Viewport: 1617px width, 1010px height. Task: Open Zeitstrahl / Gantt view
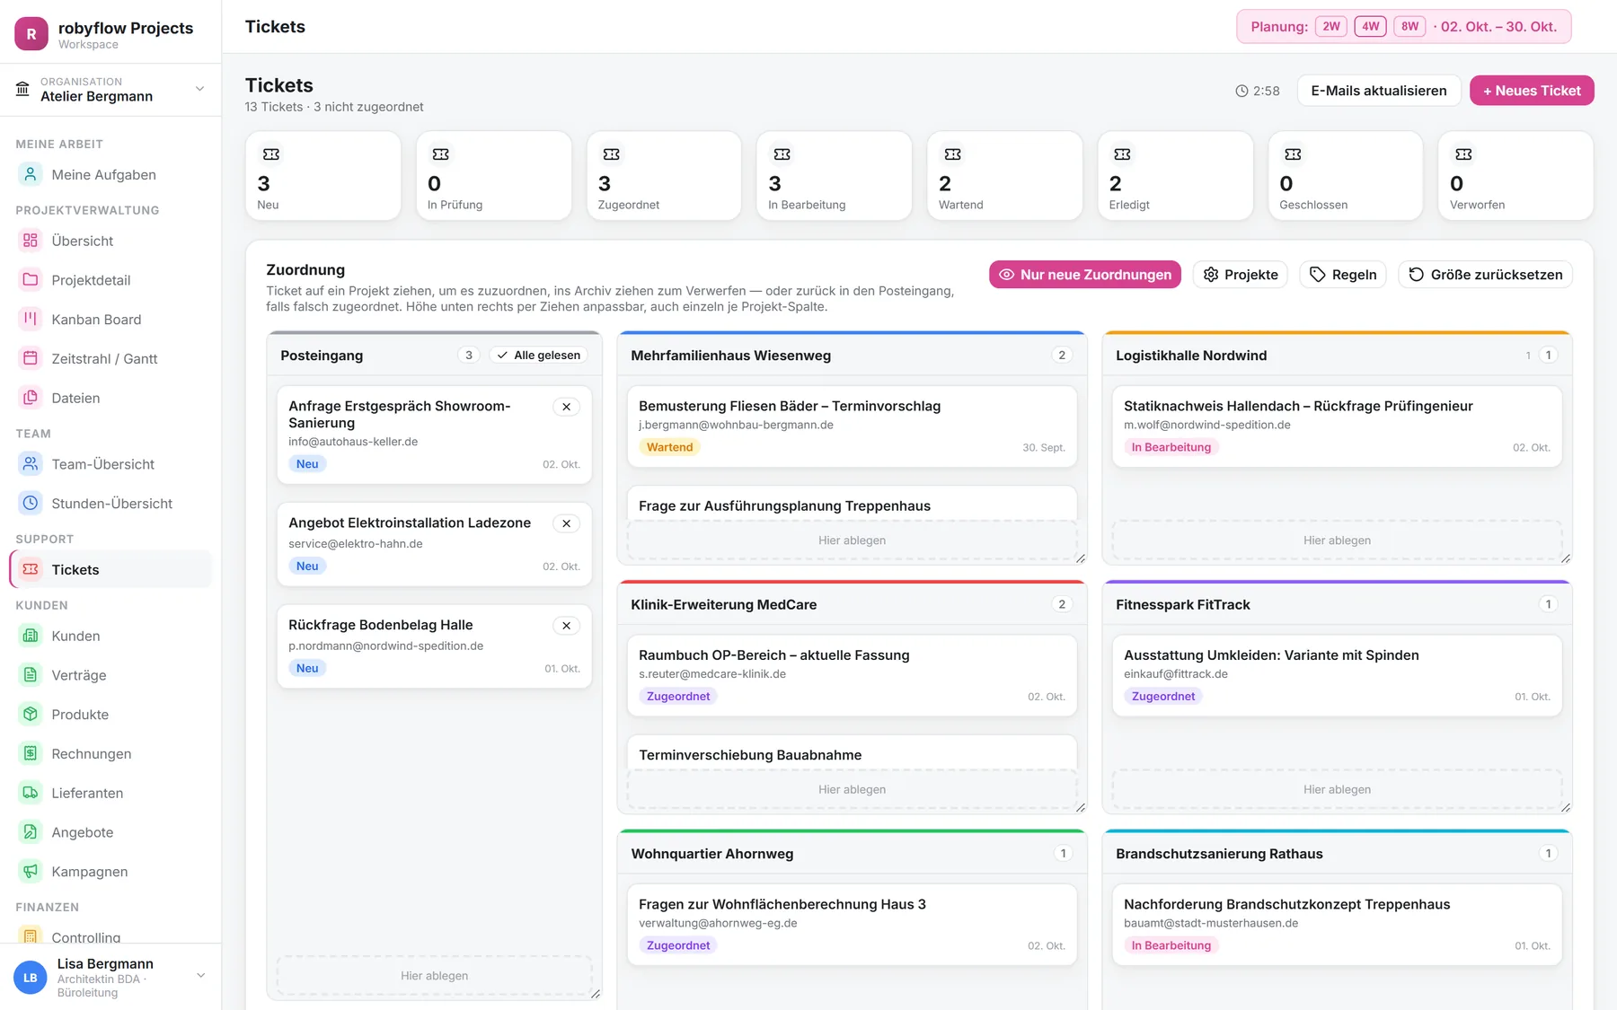110,359
